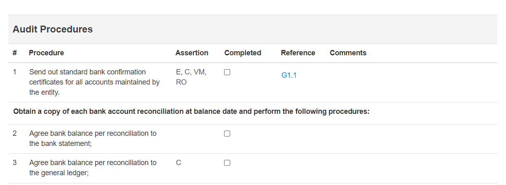Mark general ledger procedure as completed

[x=227, y=163]
